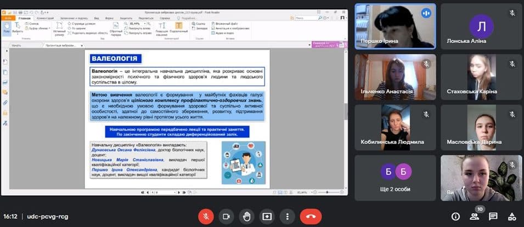The image size is (524, 227).
Task: Open activities shapes icon
Action: (511, 217)
